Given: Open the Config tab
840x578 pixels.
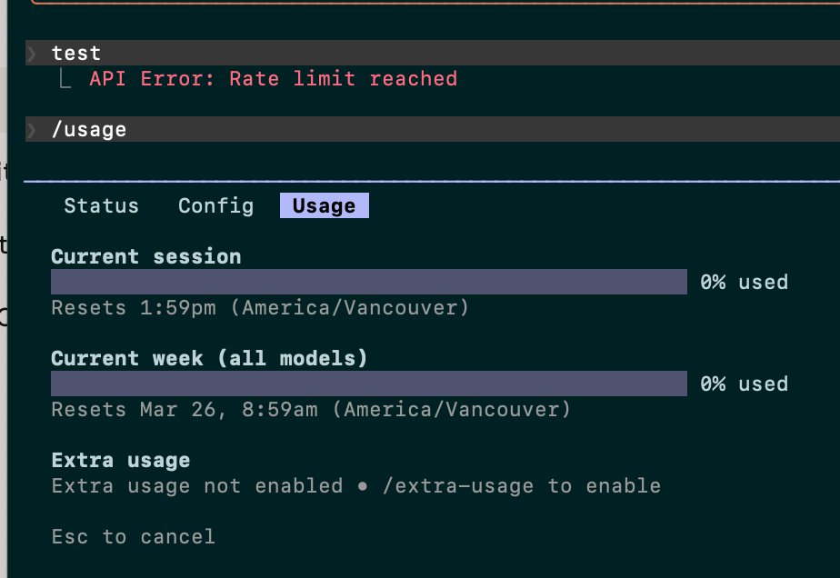Looking at the screenshot, I should (x=215, y=205).
